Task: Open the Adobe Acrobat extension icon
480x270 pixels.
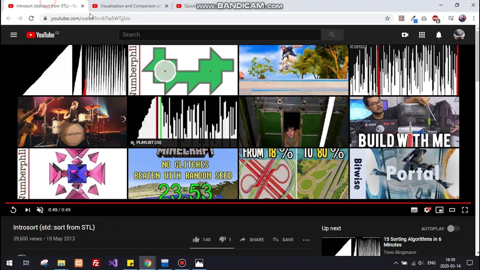Action: click(x=401, y=18)
